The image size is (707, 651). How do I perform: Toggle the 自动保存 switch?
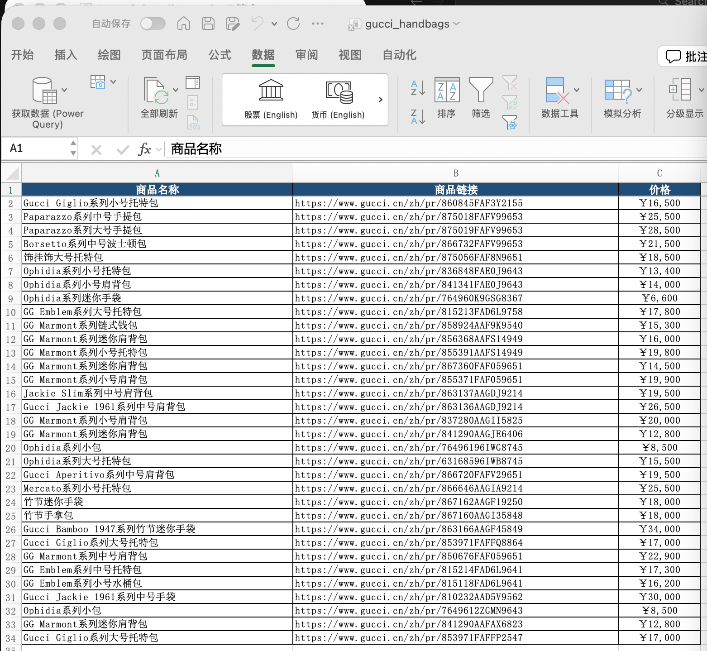153,24
